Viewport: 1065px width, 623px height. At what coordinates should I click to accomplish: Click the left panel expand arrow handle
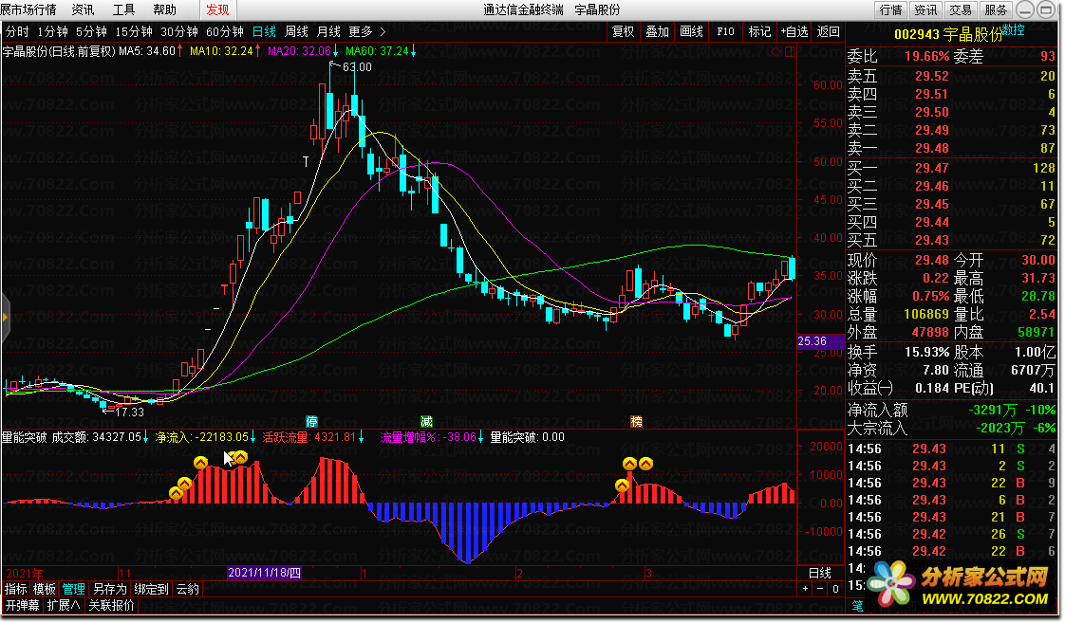pyautogui.click(x=5, y=317)
